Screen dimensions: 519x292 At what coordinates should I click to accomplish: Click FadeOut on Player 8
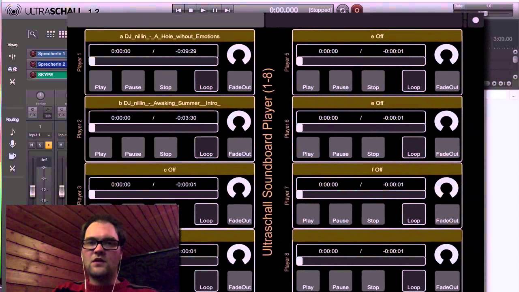coord(447,281)
